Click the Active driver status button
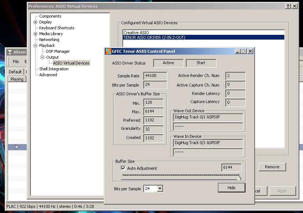The image size is (303, 213). point(168,63)
